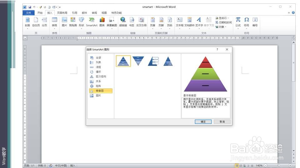Open the Shapes (形状) gallery
Image resolution: width=300 pixels, height=168 pixels.
point(82,22)
